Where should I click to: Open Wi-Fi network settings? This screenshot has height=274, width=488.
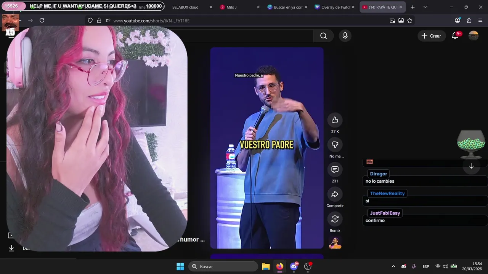(438, 266)
